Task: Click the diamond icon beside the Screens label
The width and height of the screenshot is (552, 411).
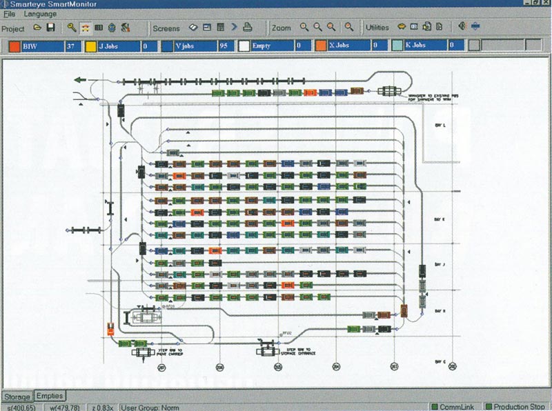Action: (x=194, y=28)
